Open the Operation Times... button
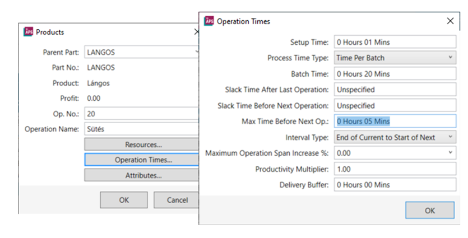 tap(142, 160)
